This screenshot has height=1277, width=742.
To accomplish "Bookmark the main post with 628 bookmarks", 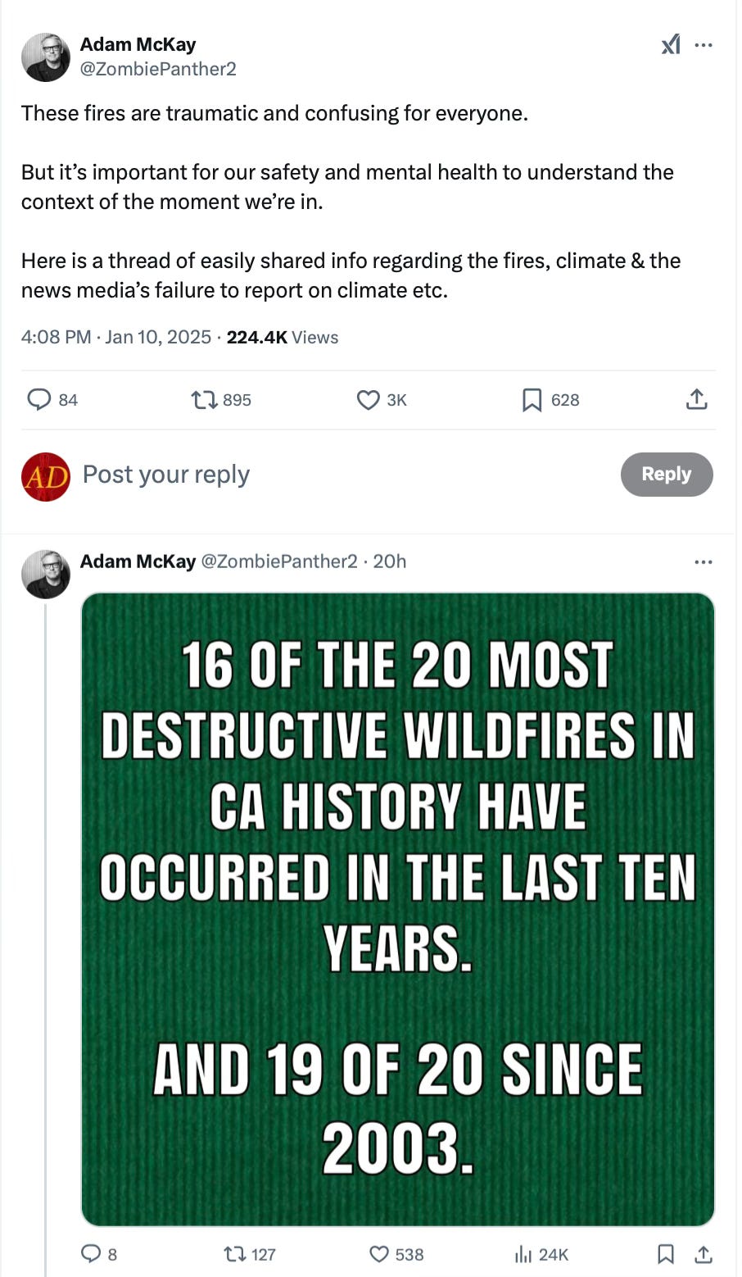I will (x=550, y=400).
